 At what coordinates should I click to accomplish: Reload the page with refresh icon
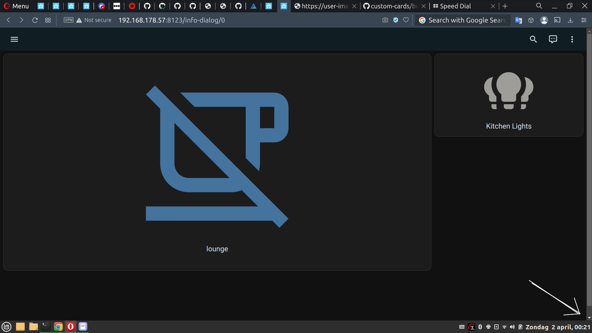(35, 20)
